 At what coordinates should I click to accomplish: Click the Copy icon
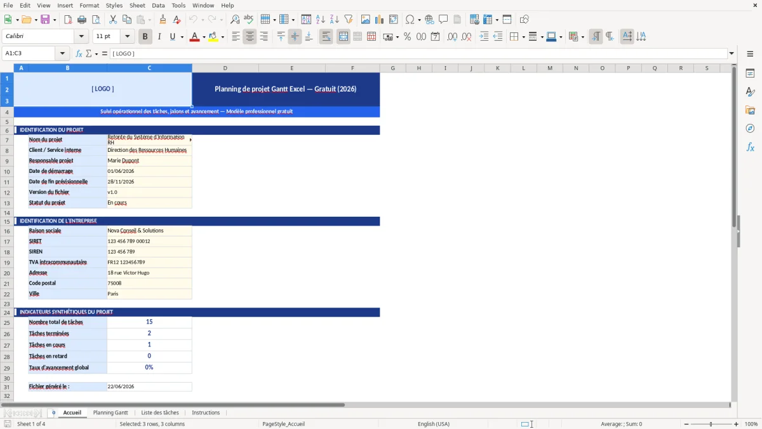point(126,20)
